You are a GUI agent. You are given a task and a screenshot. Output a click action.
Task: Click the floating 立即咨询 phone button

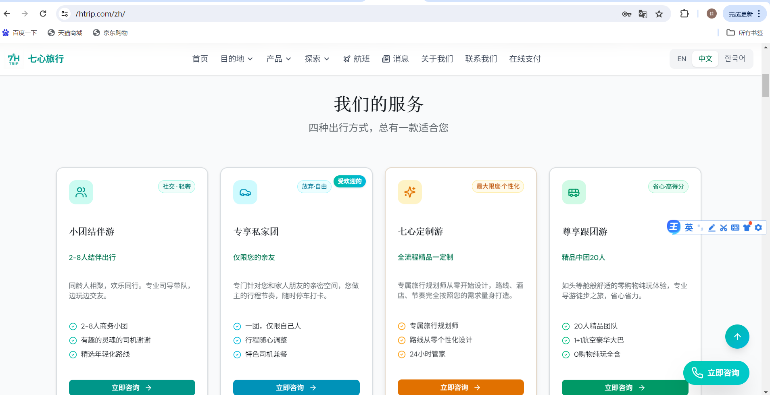[716, 373]
